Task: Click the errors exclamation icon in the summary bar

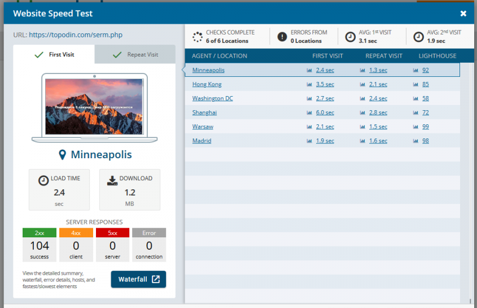Action: pos(282,37)
